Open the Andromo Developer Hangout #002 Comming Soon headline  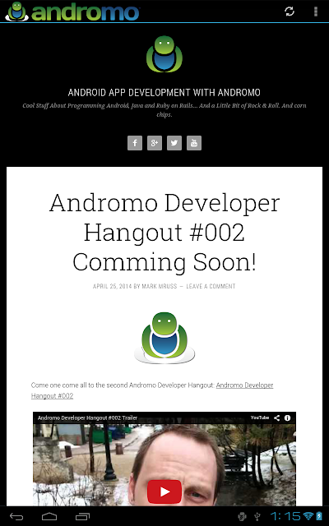click(x=164, y=233)
